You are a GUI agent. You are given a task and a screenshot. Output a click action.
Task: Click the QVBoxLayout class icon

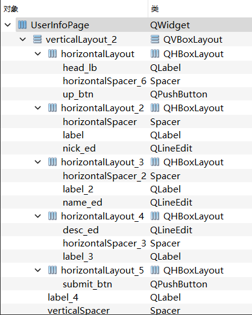pos(155,39)
